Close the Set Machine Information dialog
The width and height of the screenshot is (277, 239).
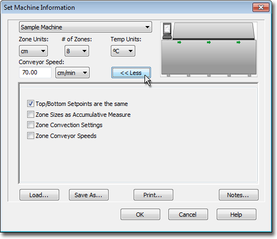(x=261, y=8)
